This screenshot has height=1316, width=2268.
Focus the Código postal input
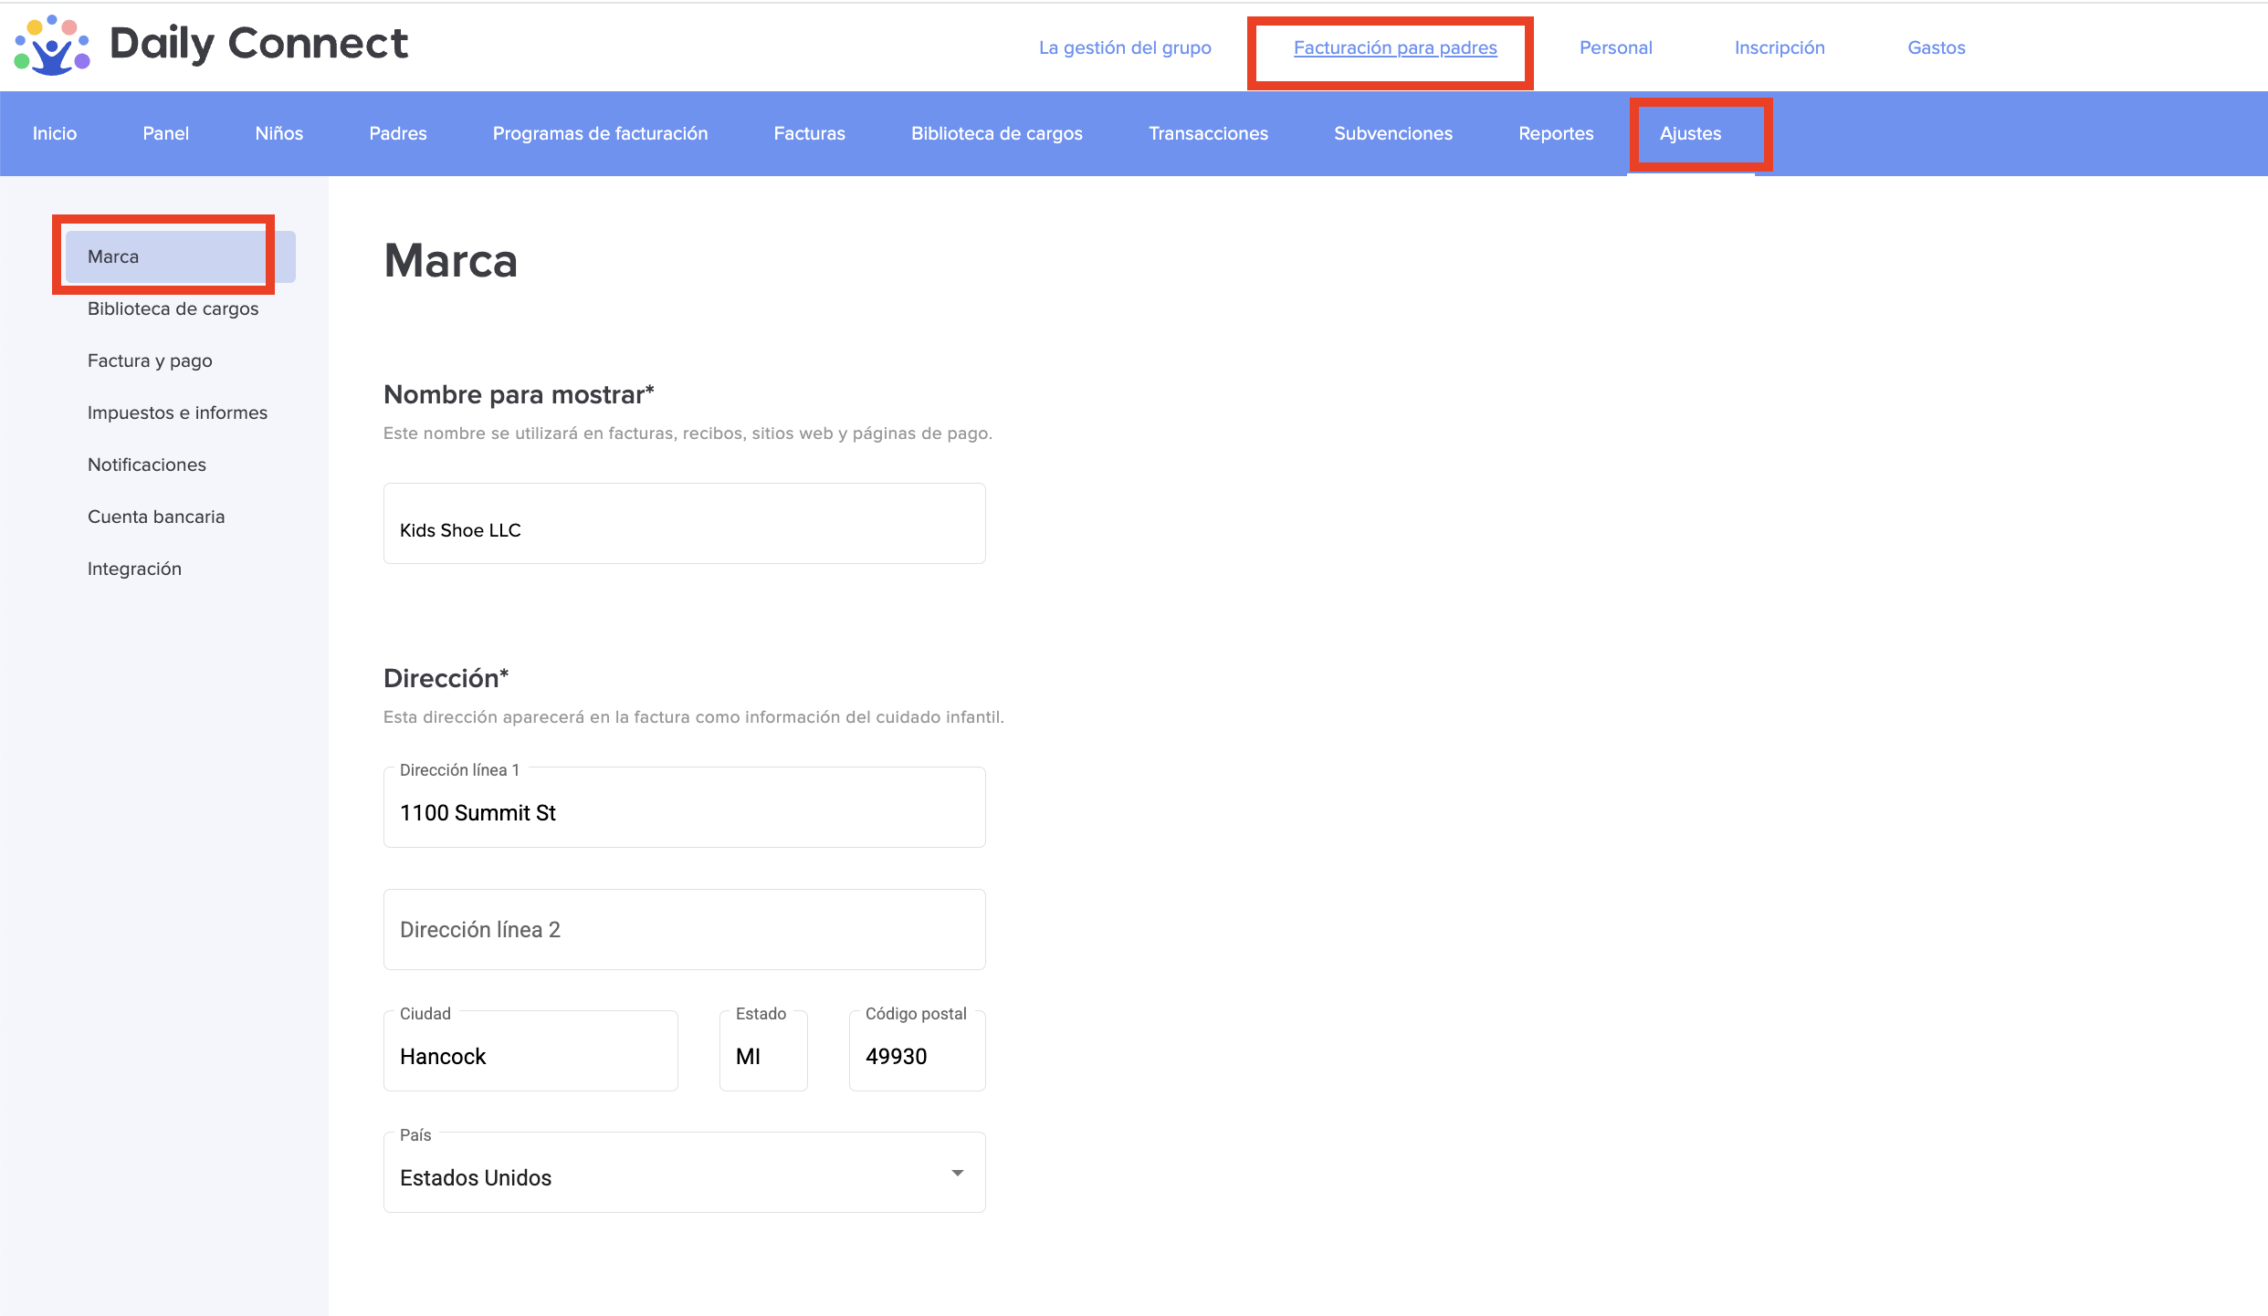917,1056
